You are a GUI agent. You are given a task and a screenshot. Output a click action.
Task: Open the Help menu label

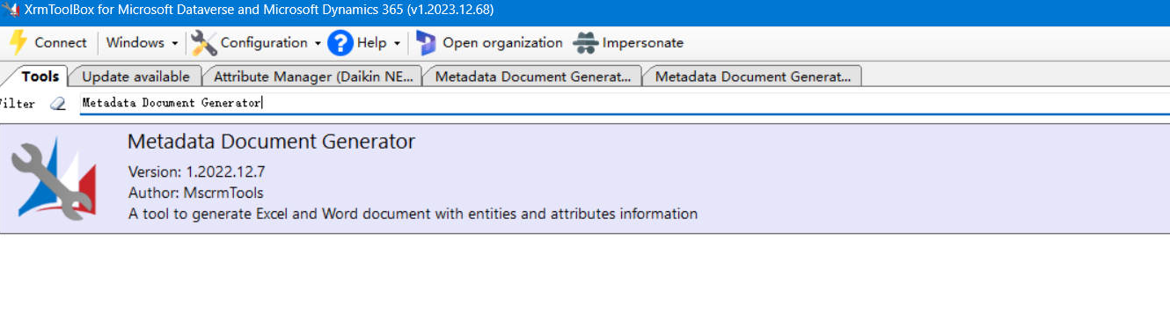[x=372, y=42]
